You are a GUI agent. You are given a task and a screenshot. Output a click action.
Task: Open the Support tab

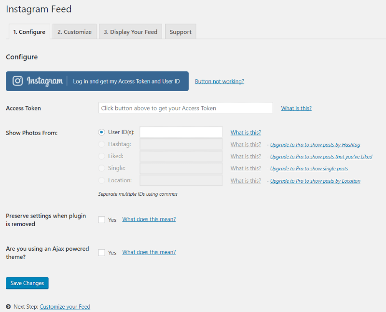point(180,32)
